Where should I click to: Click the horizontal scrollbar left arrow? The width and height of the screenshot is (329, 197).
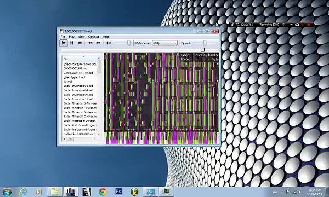point(64,139)
